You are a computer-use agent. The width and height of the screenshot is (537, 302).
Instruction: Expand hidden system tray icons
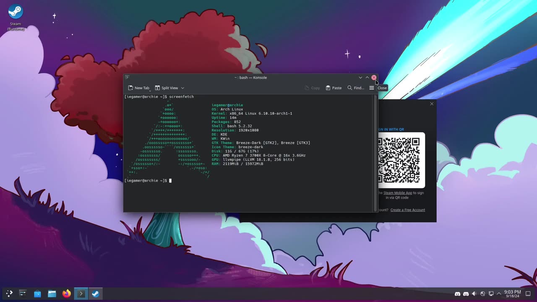[x=499, y=294]
